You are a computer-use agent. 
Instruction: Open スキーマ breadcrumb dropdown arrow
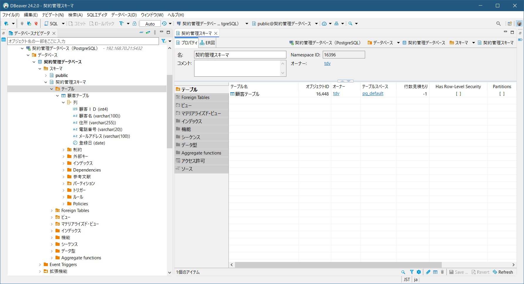click(x=473, y=43)
